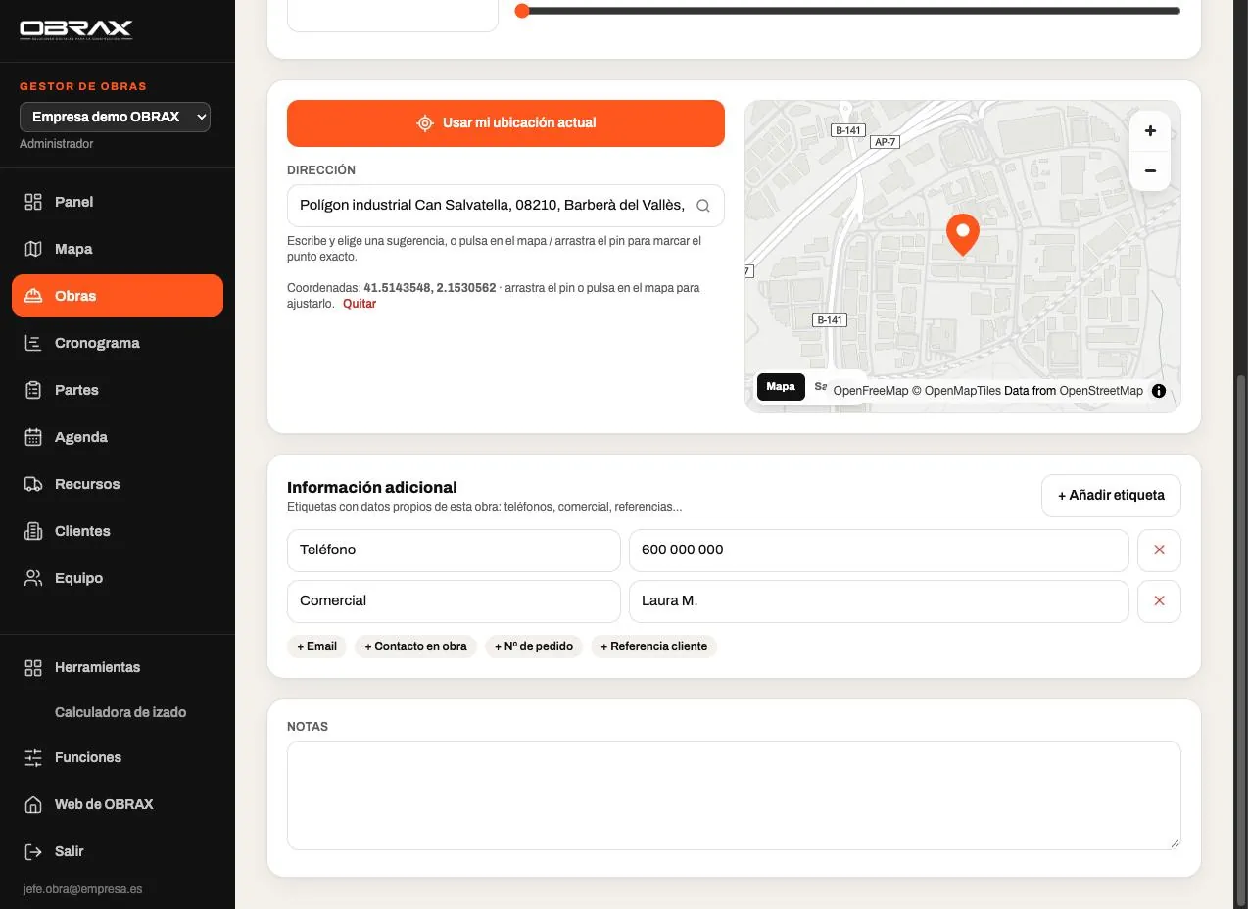Click the Obras hard-hat icon

pyautogui.click(x=33, y=296)
